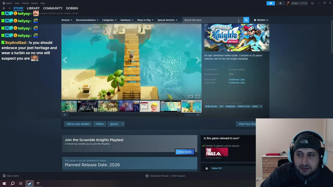Click The Finals game thumbnail
The width and height of the screenshot is (333, 187).
pos(217,152)
